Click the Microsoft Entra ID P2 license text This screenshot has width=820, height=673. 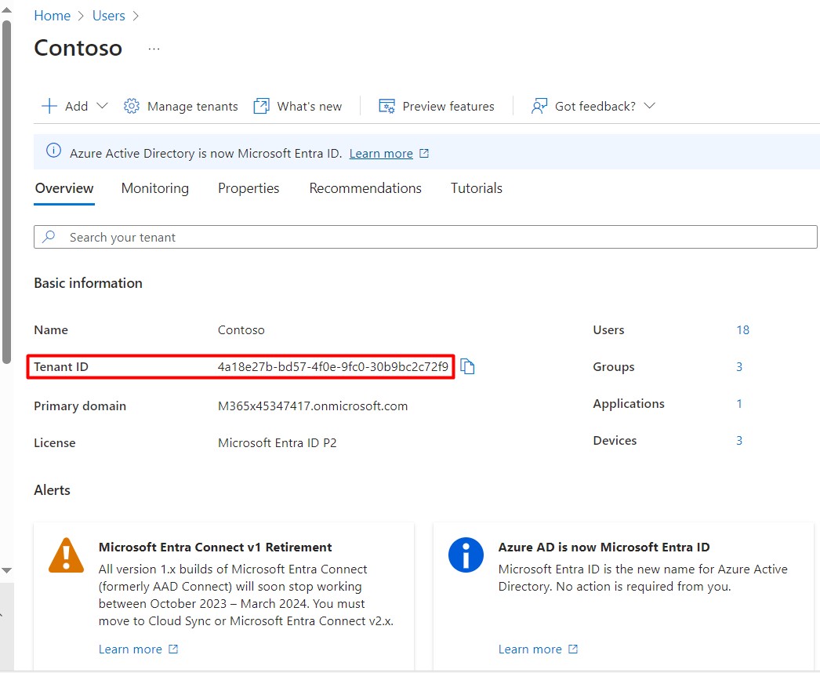click(x=278, y=442)
